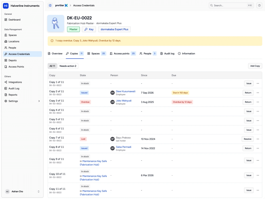
Task: Click the key credential thumbnail image
Action: [56, 24]
